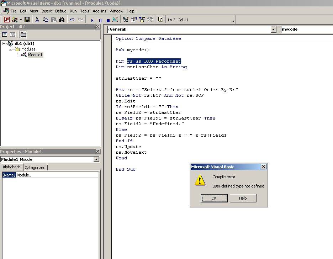Click the Cut scissors icon
This screenshot has height=259, width=333.
pyautogui.click(x=37, y=20)
